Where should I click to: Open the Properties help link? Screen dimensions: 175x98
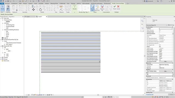[x=150, y=94]
